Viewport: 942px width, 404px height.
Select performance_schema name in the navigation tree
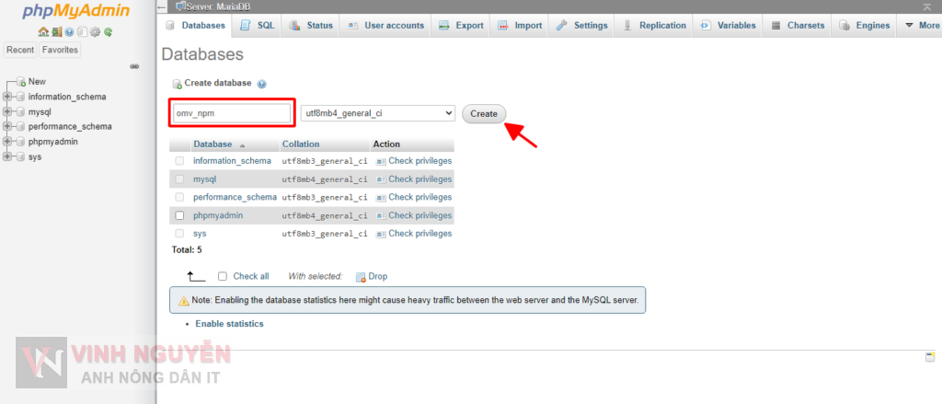pyautogui.click(x=70, y=127)
